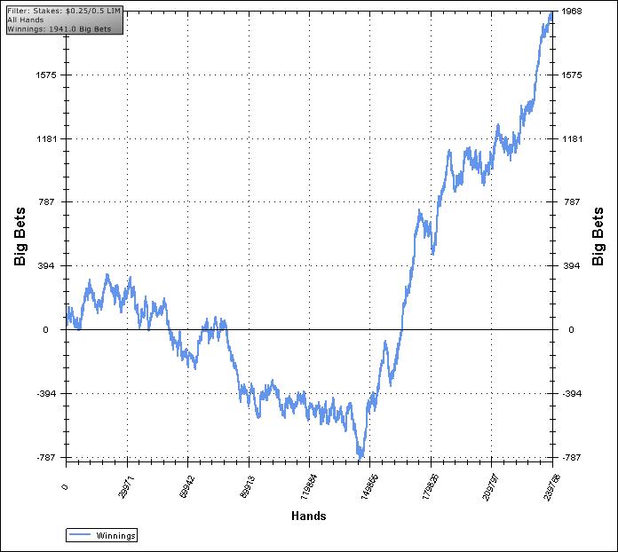Click the 787 label on the left axis
This screenshot has width=618, height=552.
tap(47, 202)
